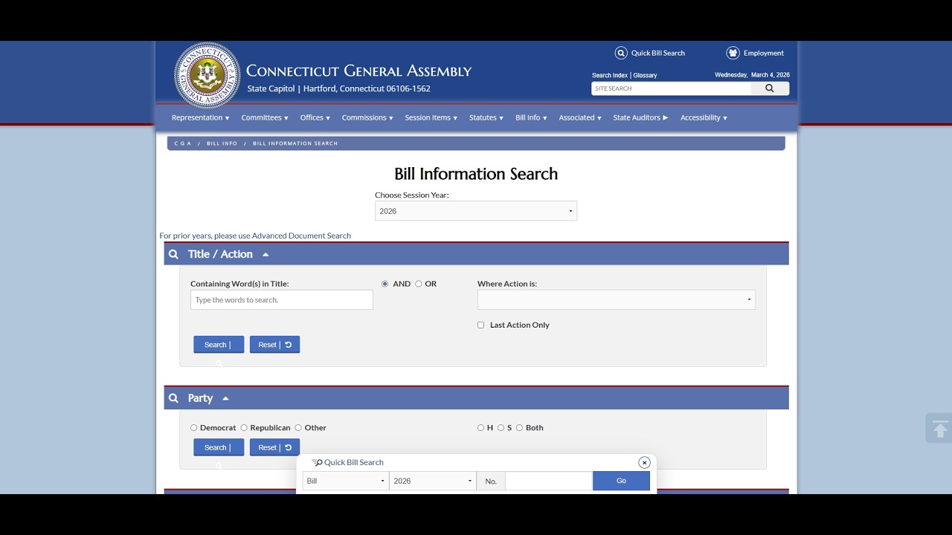This screenshot has width=952, height=535.
Task: Open the Commissions menu
Action: (367, 117)
